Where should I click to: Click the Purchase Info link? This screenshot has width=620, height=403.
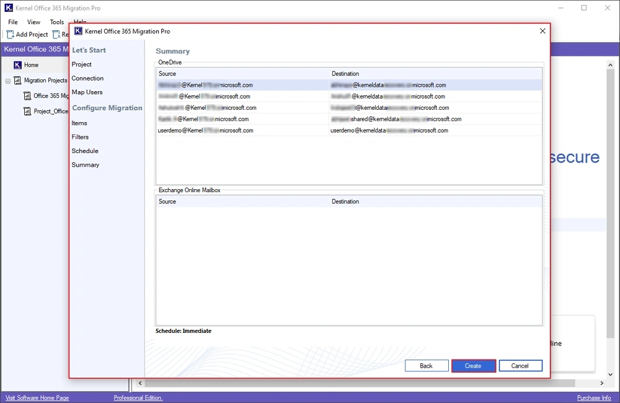(593, 397)
